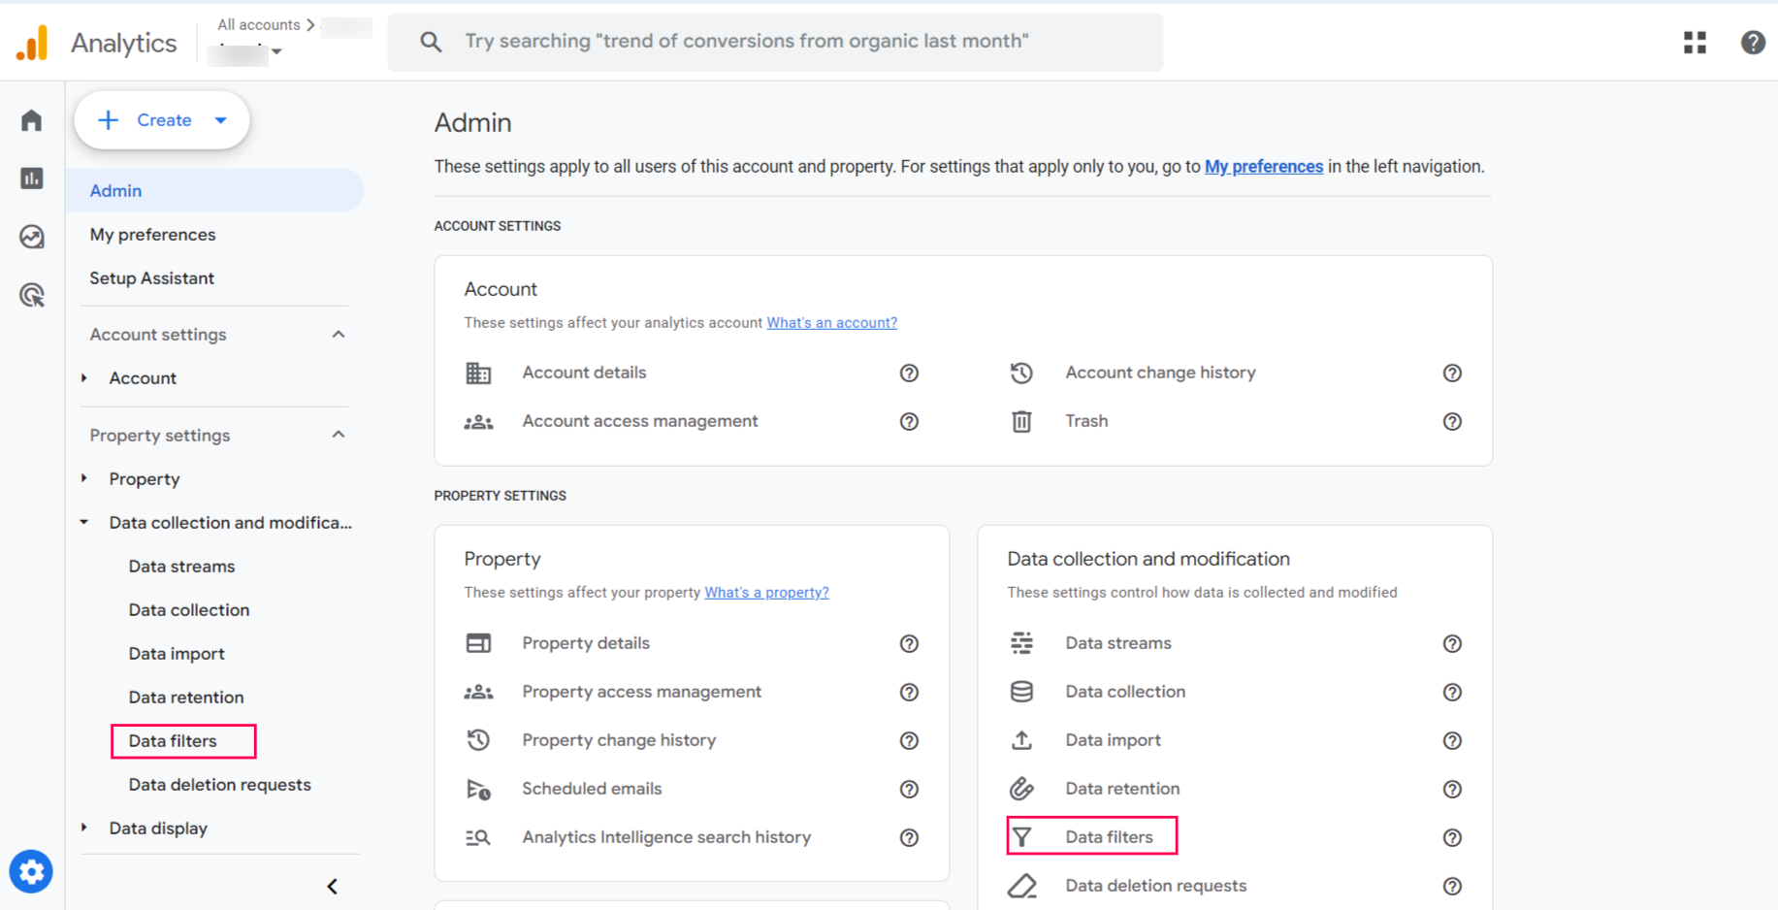Image resolution: width=1778 pixels, height=910 pixels.
Task: Click the Google apps grid icon
Action: (x=1695, y=43)
